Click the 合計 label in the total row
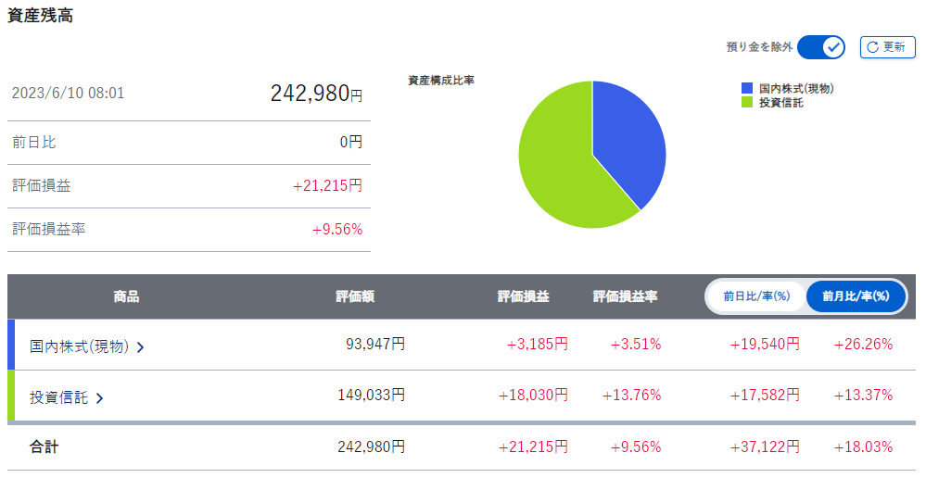Viewport: 926px width, 478px height. [44, 447]
